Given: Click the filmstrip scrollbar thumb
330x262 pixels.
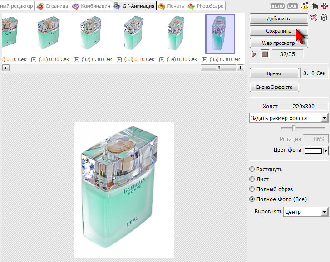Looking at the screenshot, I should click(x=218, y=68).
